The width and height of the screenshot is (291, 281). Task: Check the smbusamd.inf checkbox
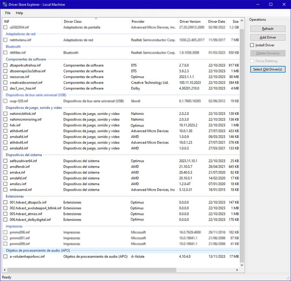(5, 190)
